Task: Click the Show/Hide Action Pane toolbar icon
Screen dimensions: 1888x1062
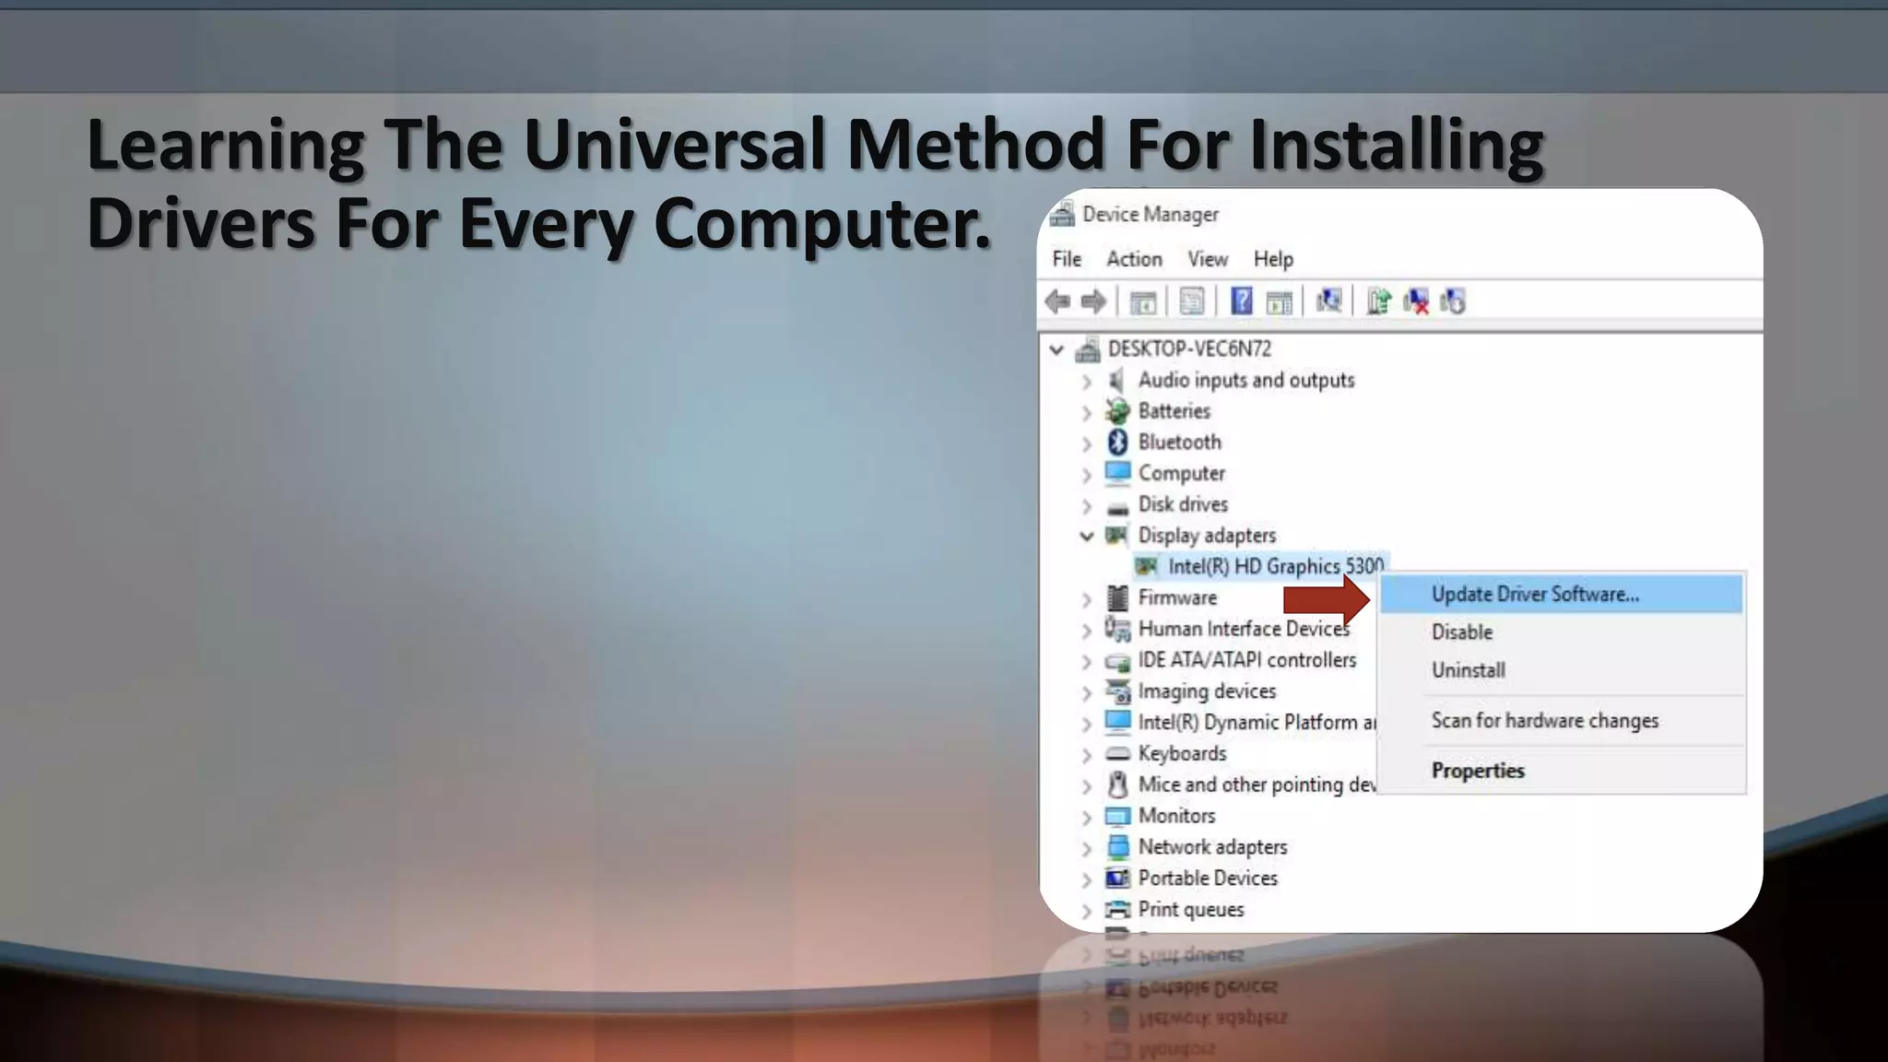Action: click(1280, 301)
